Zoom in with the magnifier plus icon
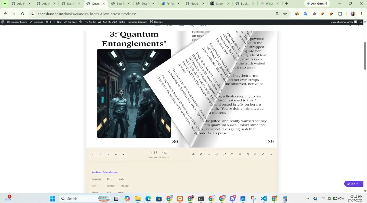The height and width of the screenshot is (203, 367). coord(193,154)
